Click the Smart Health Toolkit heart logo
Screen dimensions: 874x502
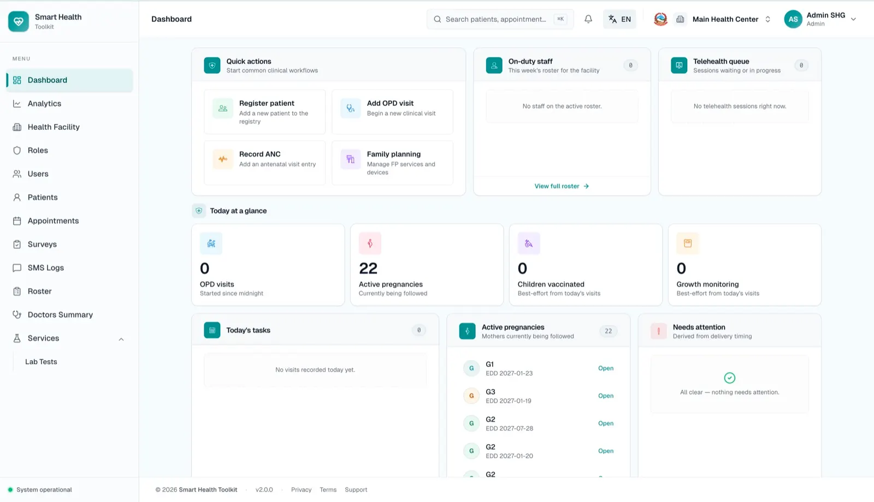tap(19, 22)
